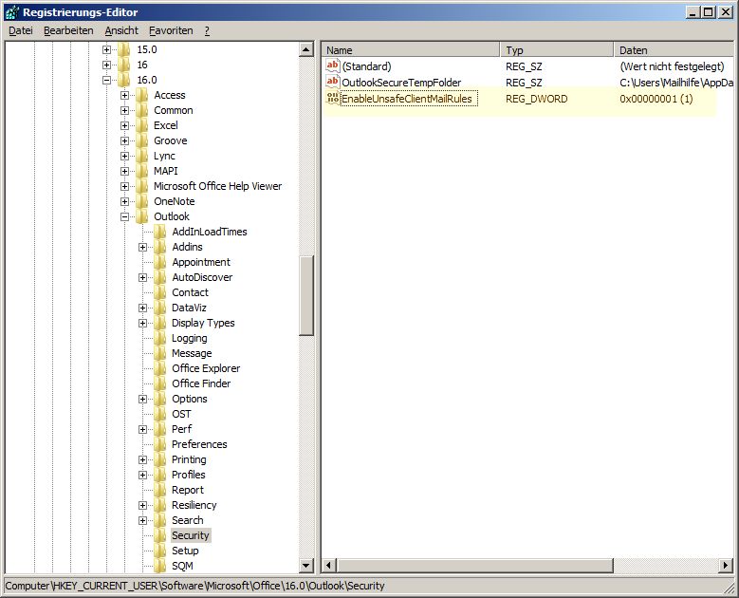This screenshot has height=598, width=739.
Task: Open the Ansicht menu
Action: (121, 30)
